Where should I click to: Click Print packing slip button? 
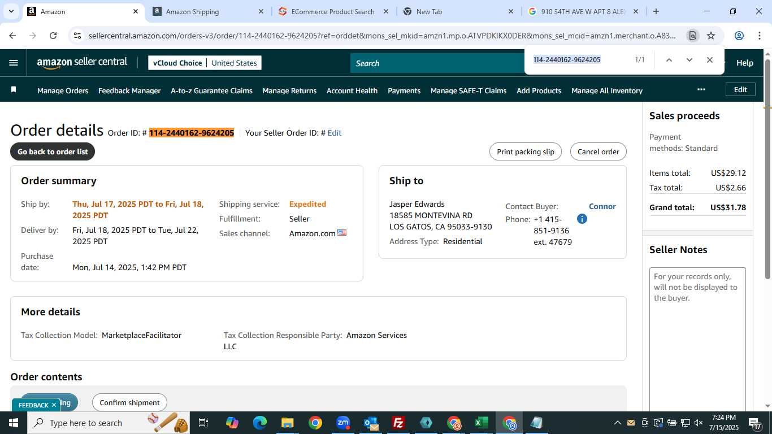pyautogui.click(x=526, y=151)
